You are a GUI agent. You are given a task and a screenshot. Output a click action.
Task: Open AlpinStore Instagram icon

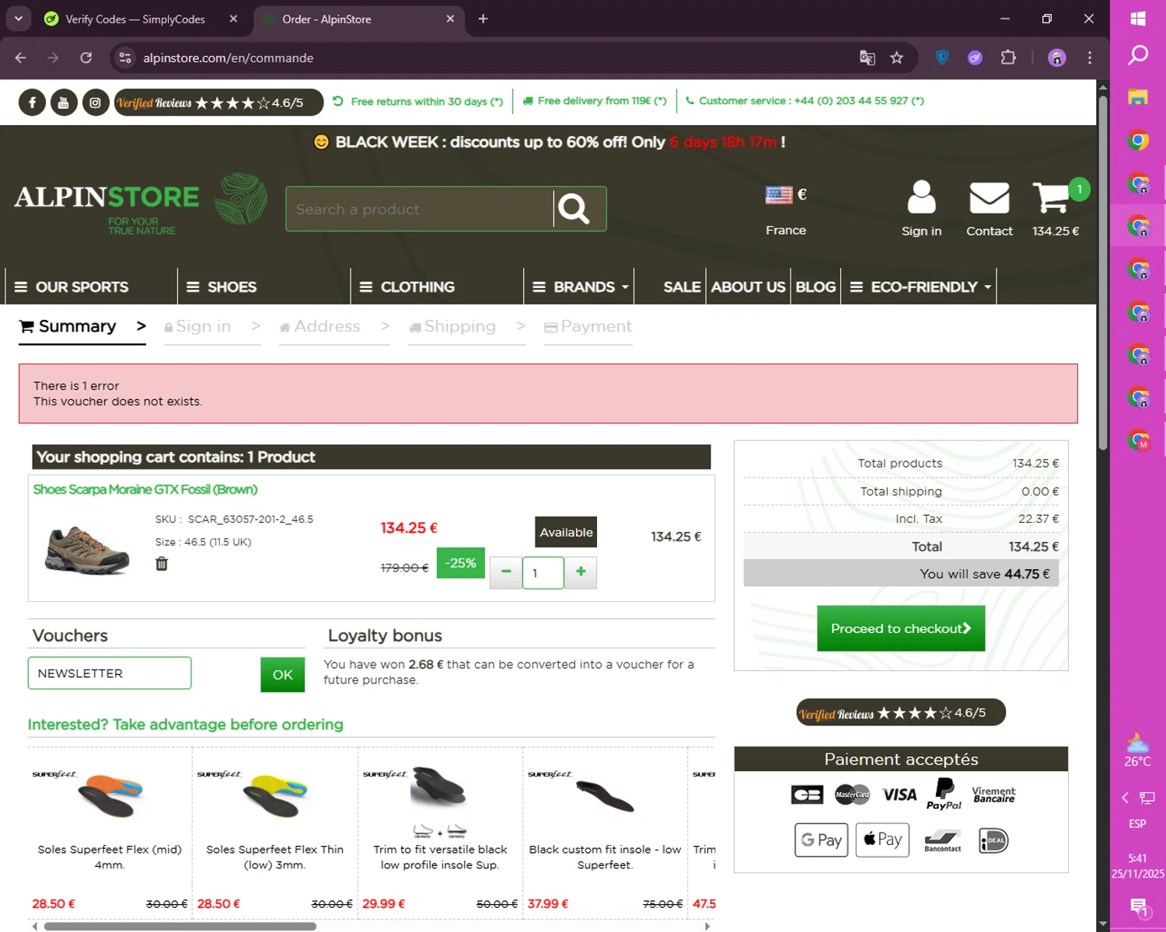tap(96, 103)
